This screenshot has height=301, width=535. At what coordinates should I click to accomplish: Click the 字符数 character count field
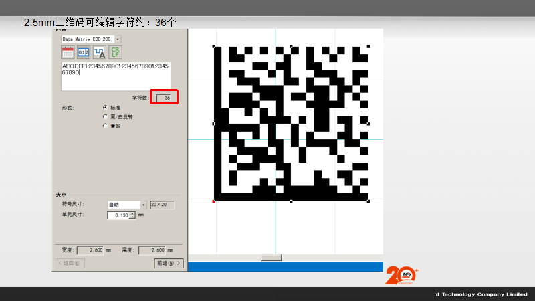pos(163,98)
